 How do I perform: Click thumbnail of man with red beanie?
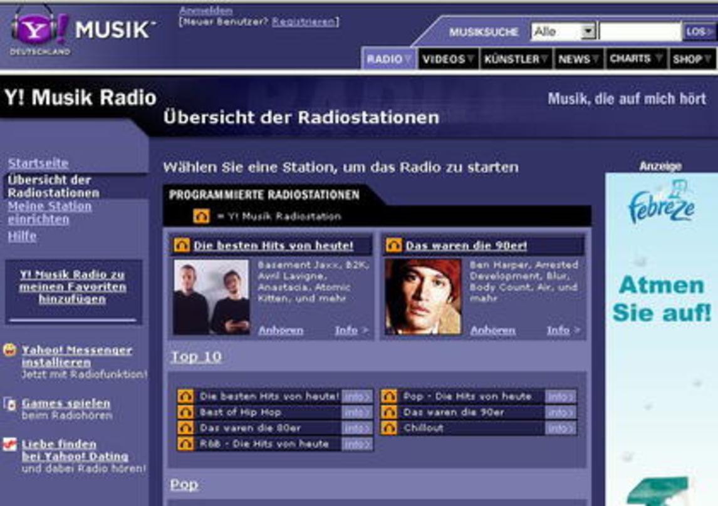point(424,297)
